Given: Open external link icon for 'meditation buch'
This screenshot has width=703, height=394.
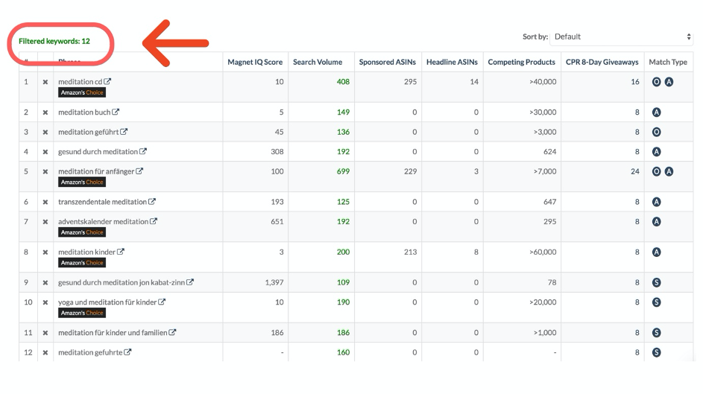Looking at the screenshot, I should [116, 112].
